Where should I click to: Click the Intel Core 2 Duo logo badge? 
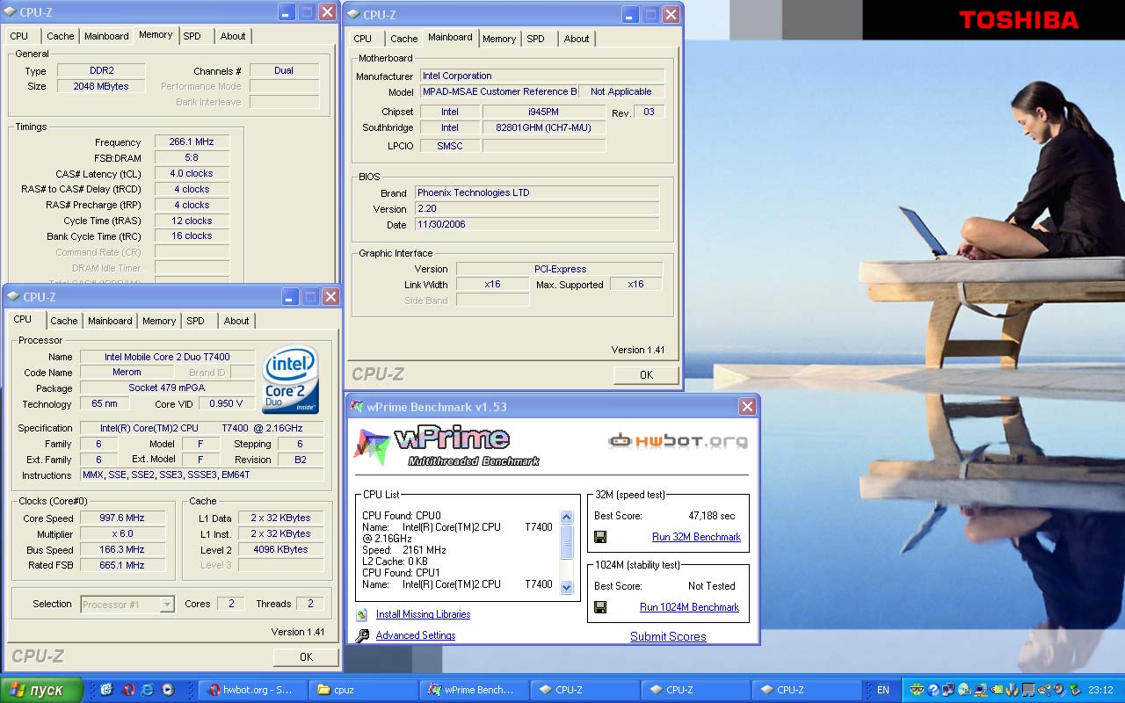click(291, 380)
